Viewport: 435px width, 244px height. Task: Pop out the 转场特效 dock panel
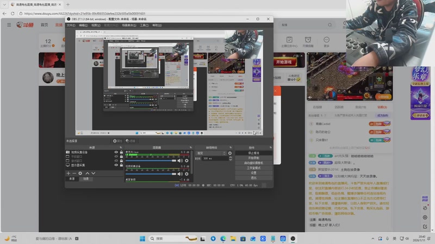click(231, 147)
